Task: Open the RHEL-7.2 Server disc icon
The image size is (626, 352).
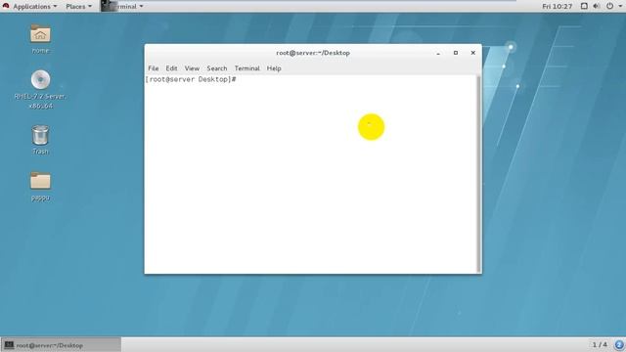Action: coord(40,80)
